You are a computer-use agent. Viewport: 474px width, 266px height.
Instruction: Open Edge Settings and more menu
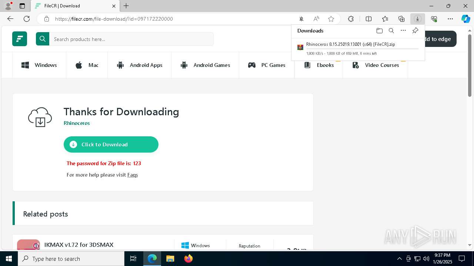click(450, 19)
